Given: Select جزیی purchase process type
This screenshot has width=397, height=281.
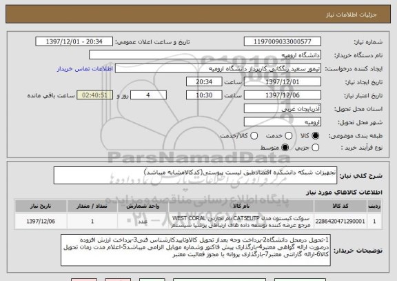Looking at the screenshot, I should (315, 147).
